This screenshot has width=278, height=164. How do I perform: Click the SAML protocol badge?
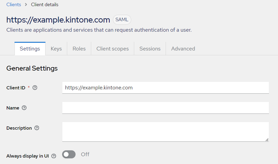click(x=122, y=20)
